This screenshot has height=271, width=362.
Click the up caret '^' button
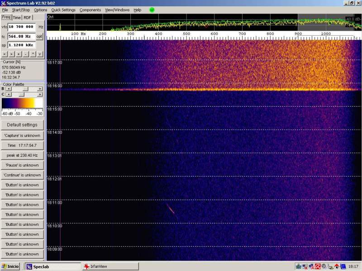coord(33,54)
